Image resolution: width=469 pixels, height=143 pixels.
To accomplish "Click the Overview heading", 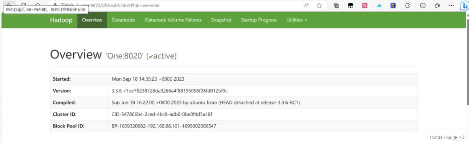I will click(76, 54).
